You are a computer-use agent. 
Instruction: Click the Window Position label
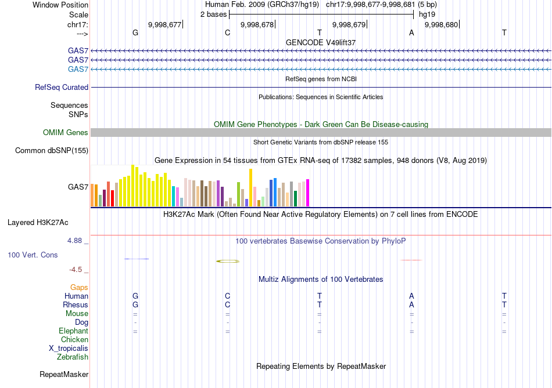point(60,5)
